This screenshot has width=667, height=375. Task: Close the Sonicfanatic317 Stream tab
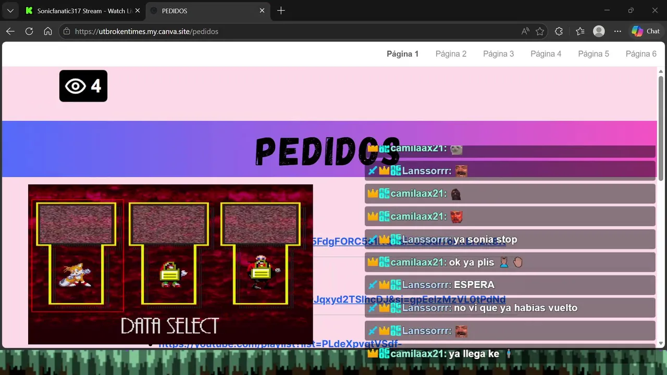tap(137, 10)
